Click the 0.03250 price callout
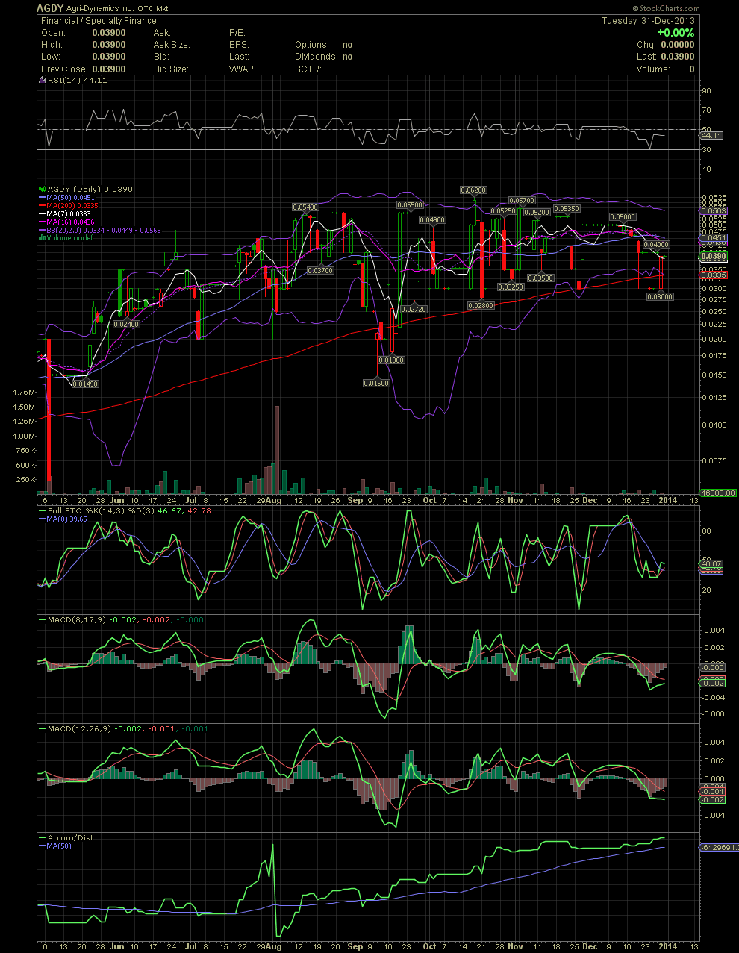Viewport: 739px width, 953px height. [x=511, y=287]
